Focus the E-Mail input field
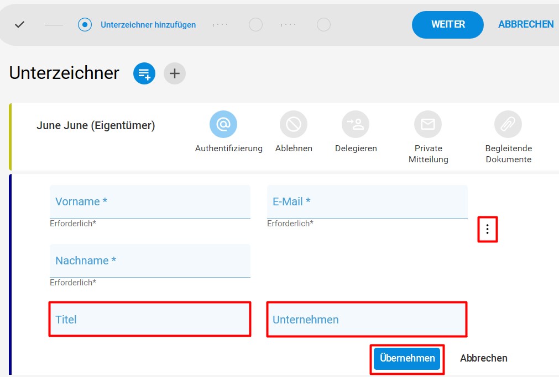 coord(367,201)
